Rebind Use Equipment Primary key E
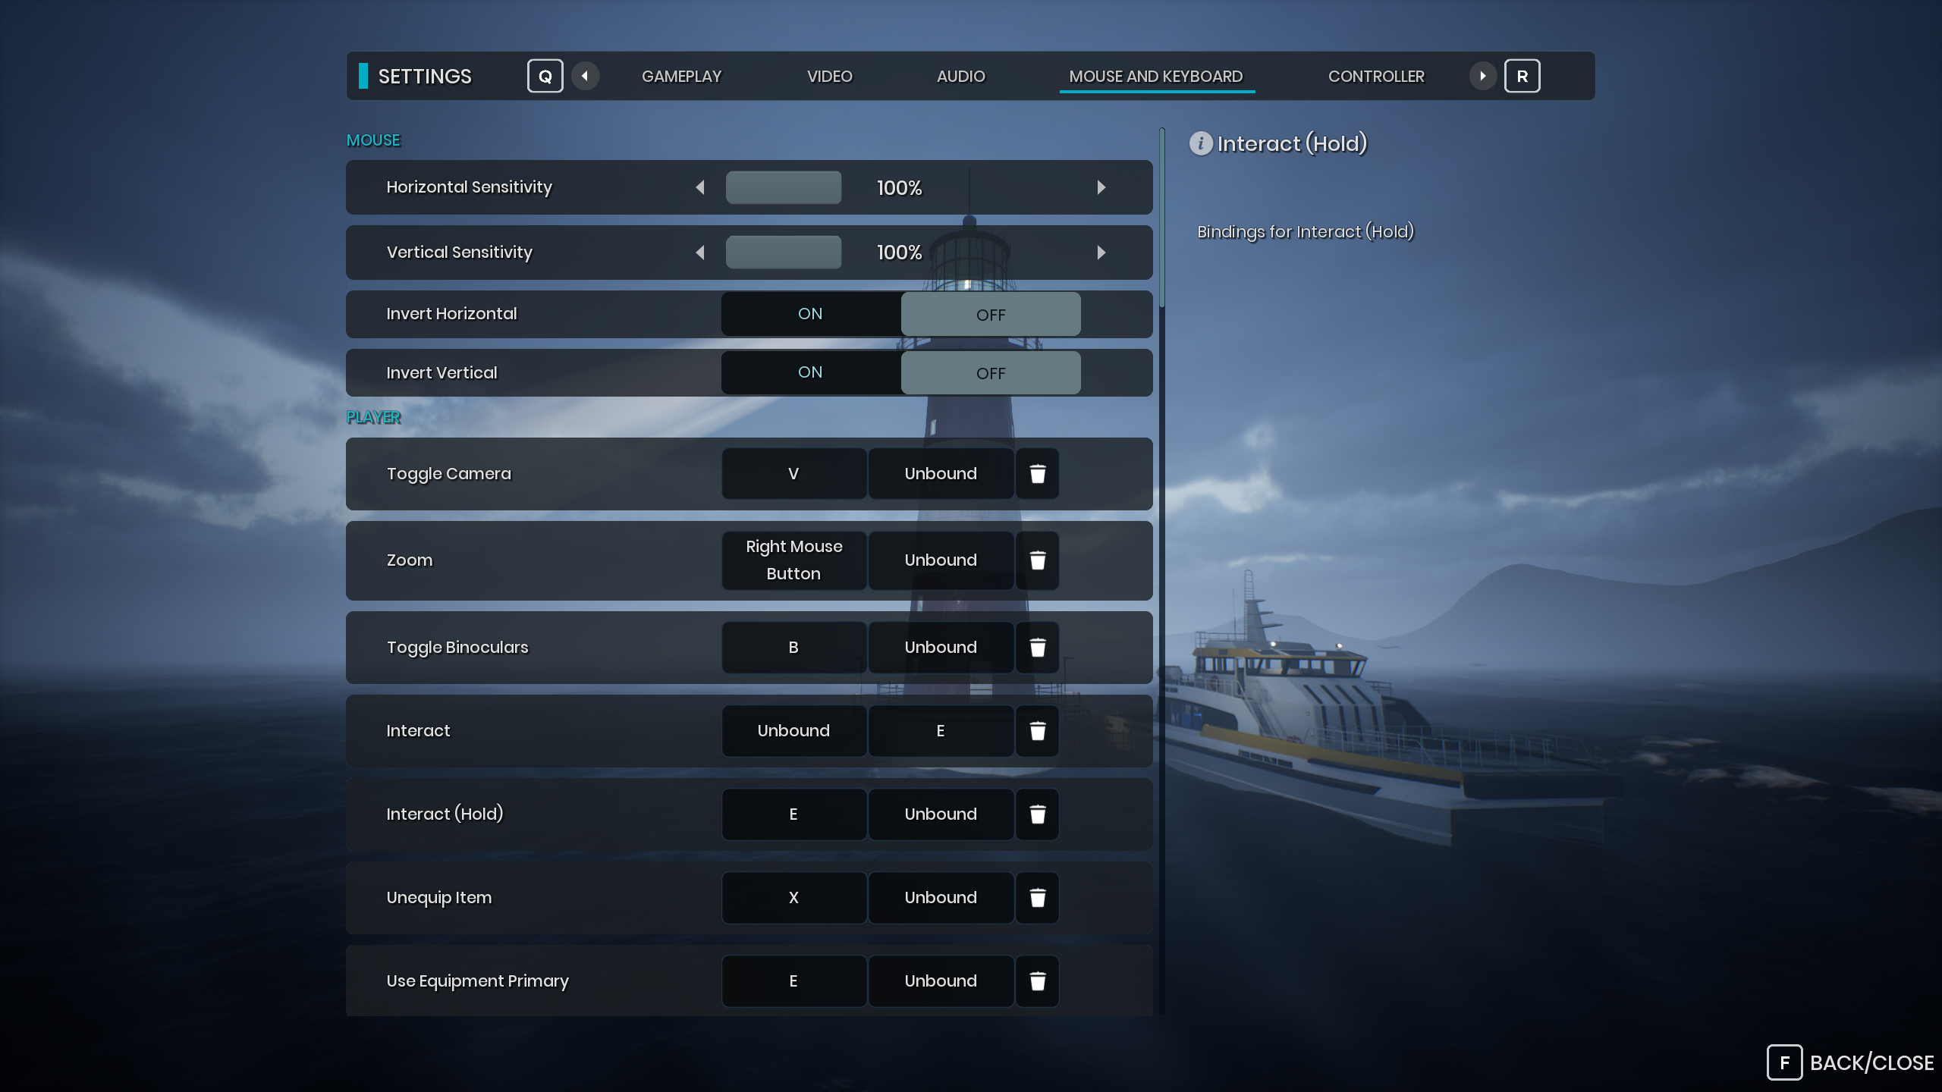This screenshot has width=1942, height=1092. click(793, 981)
